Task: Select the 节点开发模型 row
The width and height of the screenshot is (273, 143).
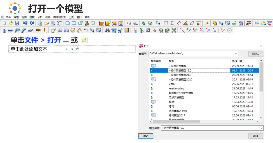Action: point(204,98)
